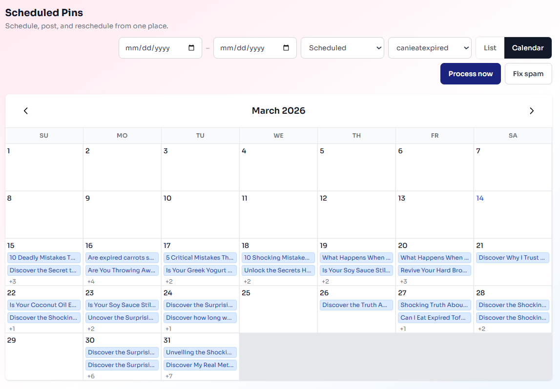
Task: Go to previous month with left chevron
Action: click(x=26, y=111)
